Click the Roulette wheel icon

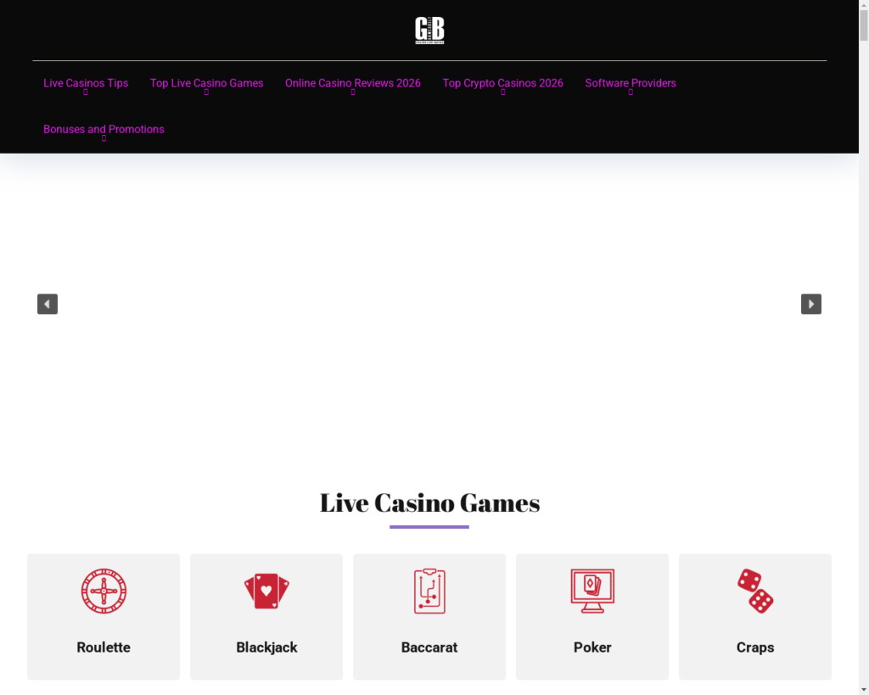click(104, 591)
